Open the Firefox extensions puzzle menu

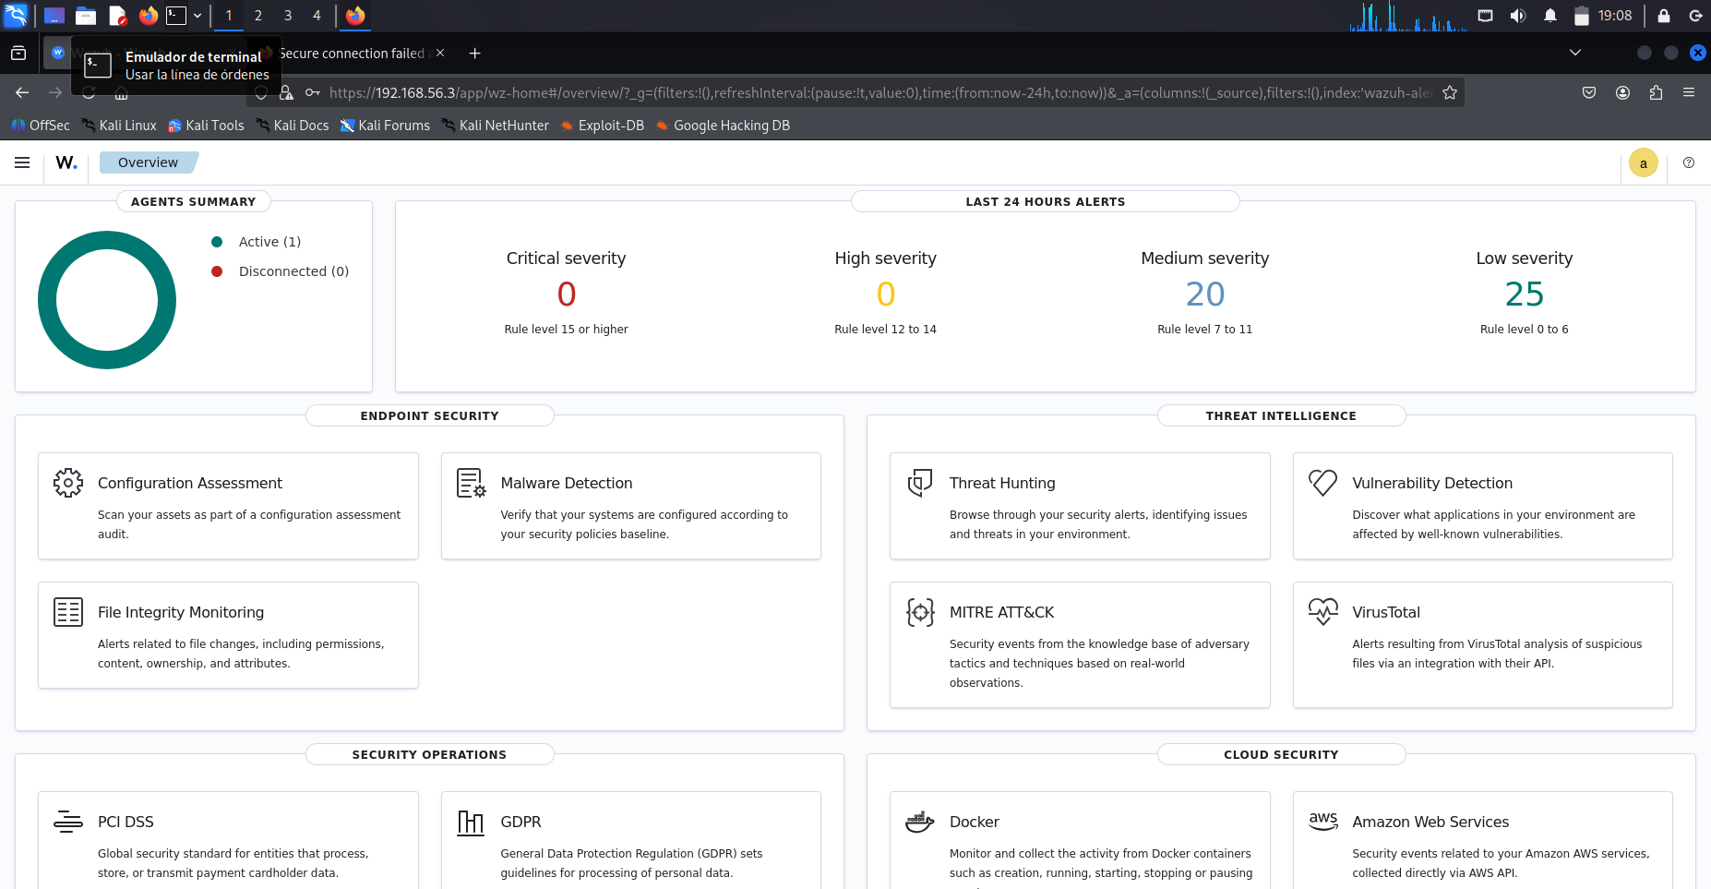[x=1656, y=92]
